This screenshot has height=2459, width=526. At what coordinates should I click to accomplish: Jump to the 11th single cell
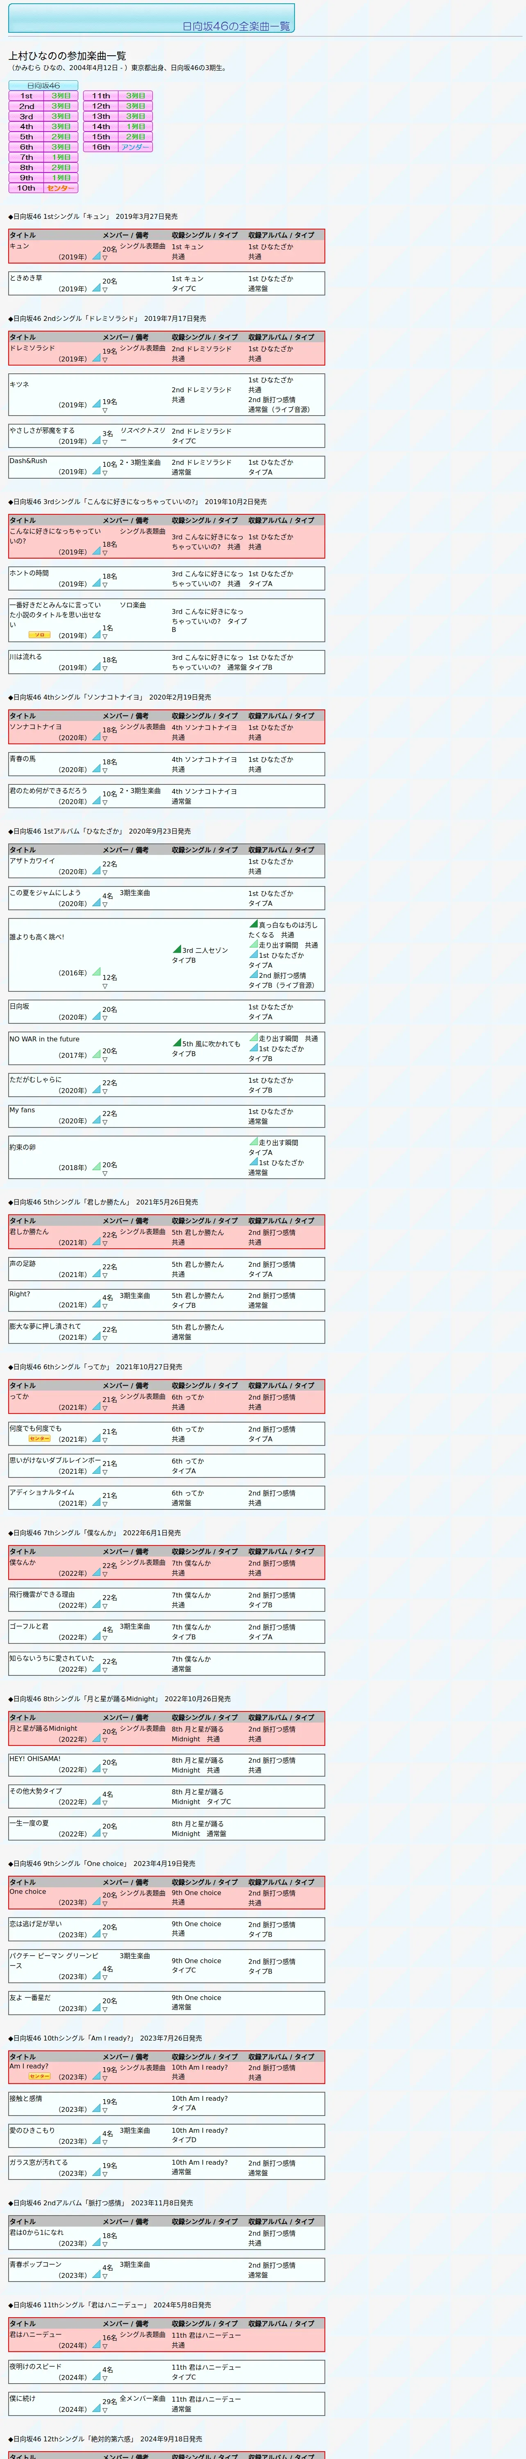[x=101, y=95]
